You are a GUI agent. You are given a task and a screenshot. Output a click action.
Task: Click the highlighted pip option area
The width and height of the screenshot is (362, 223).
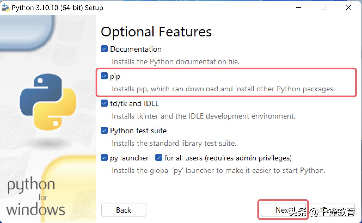pyautogui.click(x=226, y=82)
